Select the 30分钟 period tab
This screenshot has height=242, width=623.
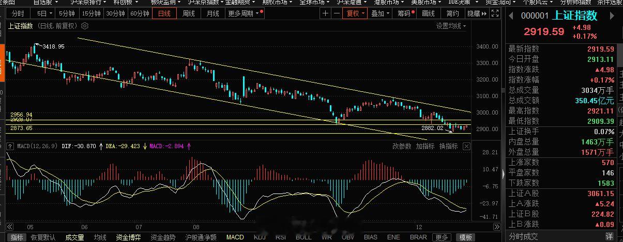pyautogui.click(x=116, y=13)
